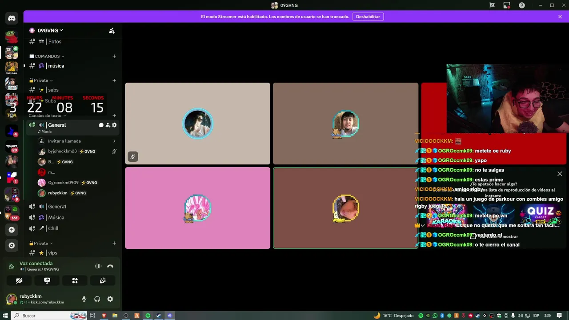The width and height of the screenshot is (569, 320).
Task: Open Windows notification center icon
Action: (558, 316)
